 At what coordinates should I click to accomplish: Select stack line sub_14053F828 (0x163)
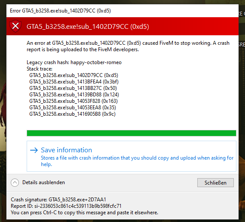point(73,101)
